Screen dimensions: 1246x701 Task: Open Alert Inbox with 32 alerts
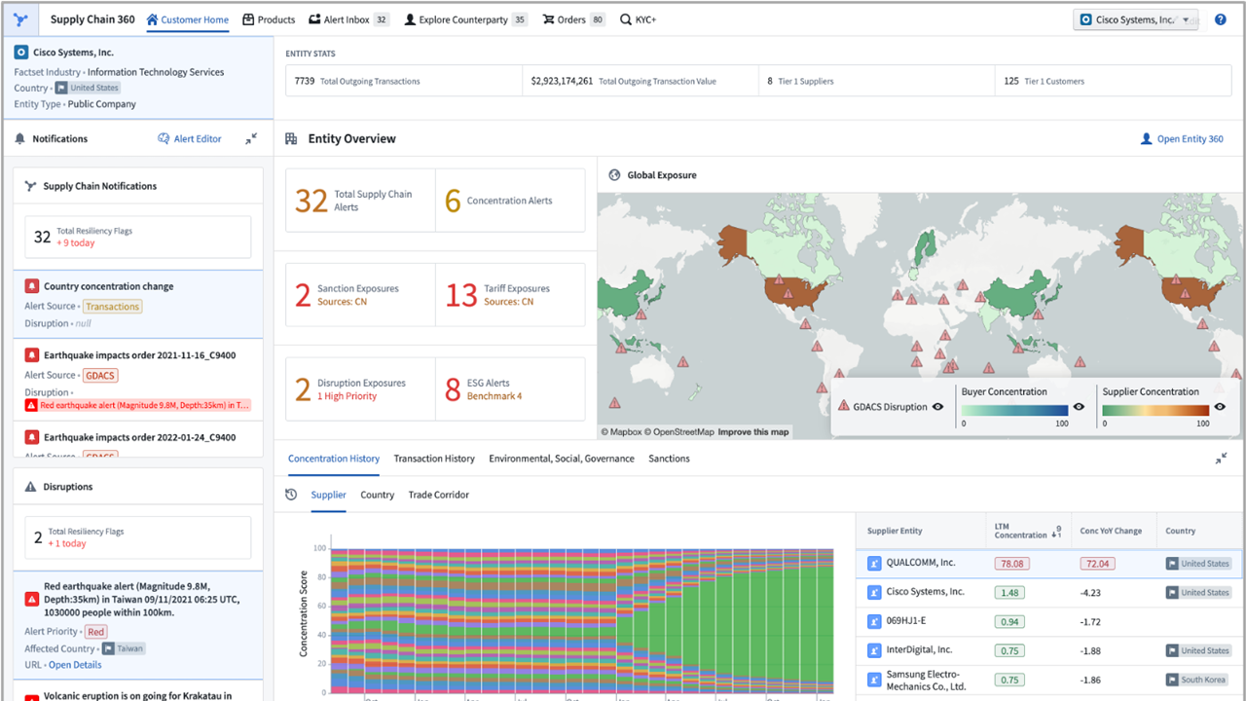click(348, 19)
